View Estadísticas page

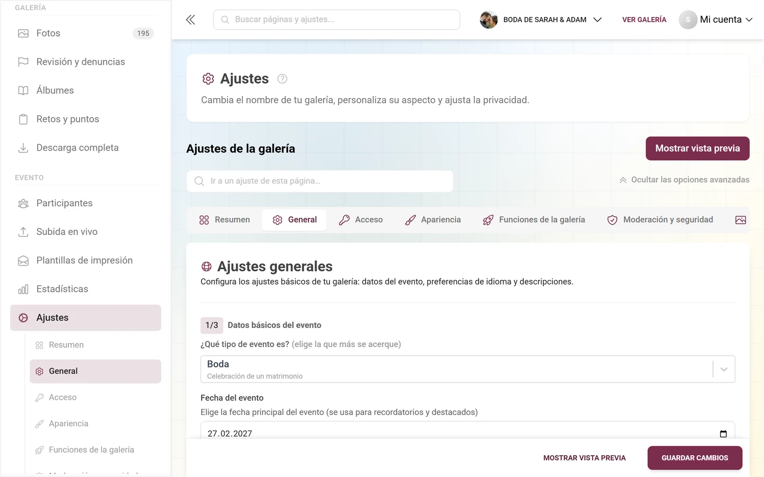pyautogui.click(x=85, y=289)
